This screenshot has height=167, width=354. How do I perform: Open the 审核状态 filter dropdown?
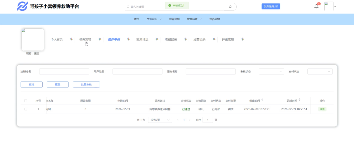(272, 71)
